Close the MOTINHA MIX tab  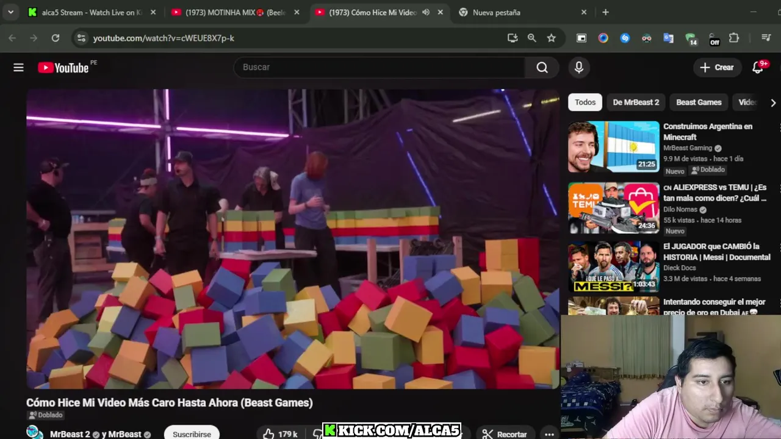pyautogui.click(x=297, y=12)
